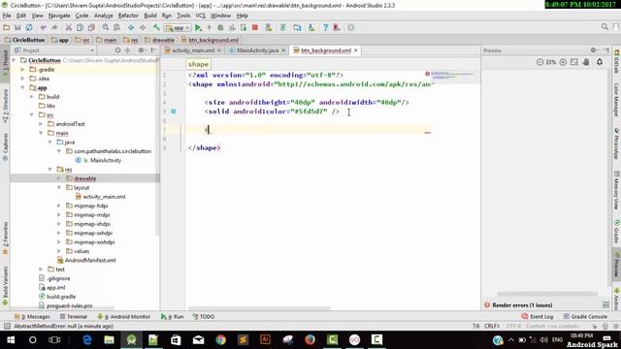Click the Project panel scroll-from-source target icon
Screen dimensions: 621x349
pos(117,50)
